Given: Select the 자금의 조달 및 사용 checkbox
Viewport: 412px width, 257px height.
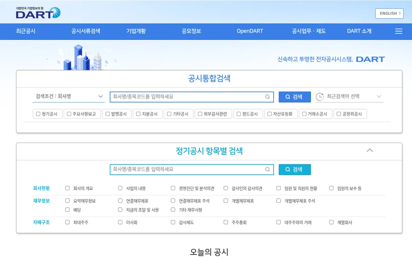Looking at the screenshot, I should 120,210.
